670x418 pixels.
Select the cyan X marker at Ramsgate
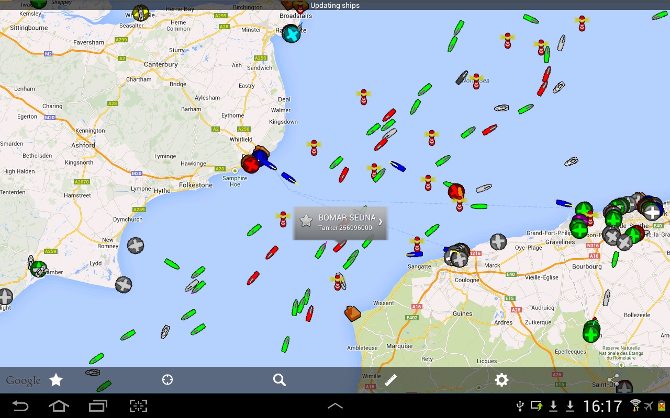click(291, 34)
